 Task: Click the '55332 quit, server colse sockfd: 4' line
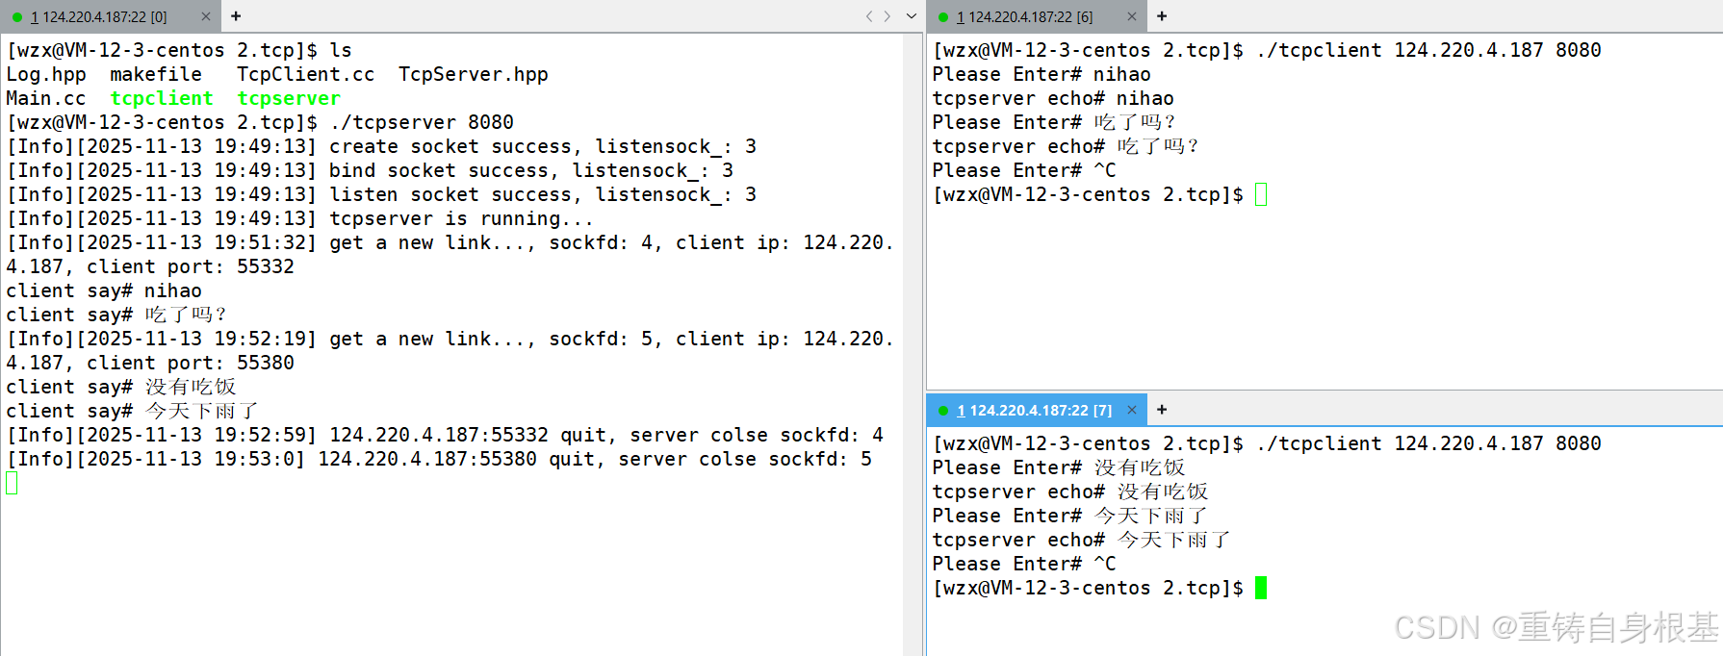[445, 435]
